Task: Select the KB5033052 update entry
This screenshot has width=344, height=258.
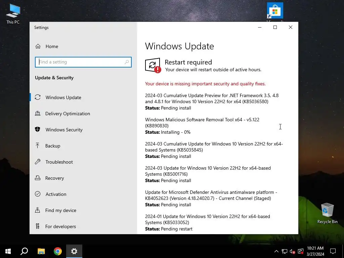Action: [208, 222]
